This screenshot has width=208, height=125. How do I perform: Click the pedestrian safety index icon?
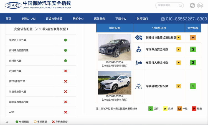tap(139, 63)
